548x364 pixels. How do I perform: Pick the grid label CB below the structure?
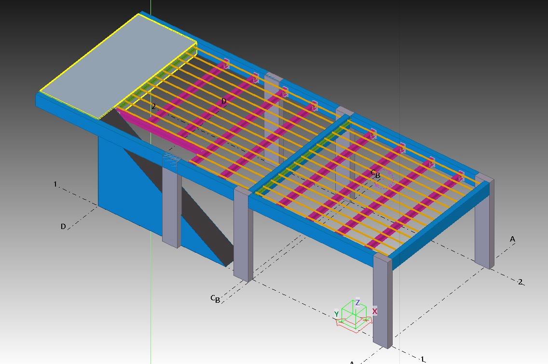point(215,299)
